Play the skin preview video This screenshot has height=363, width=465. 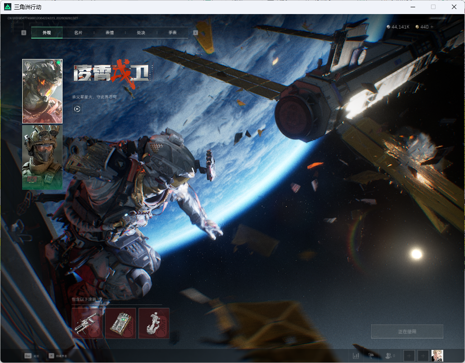tap(77, 109)
